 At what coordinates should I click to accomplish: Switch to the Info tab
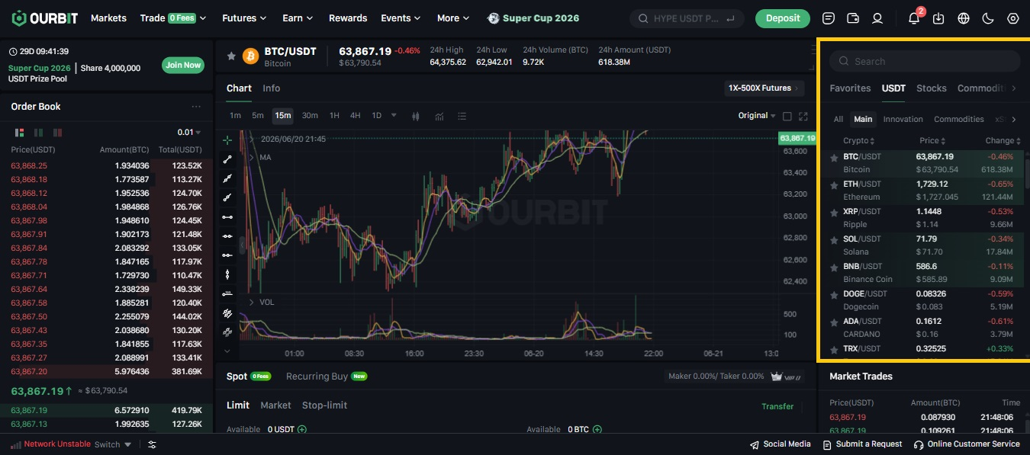point(272,88)
